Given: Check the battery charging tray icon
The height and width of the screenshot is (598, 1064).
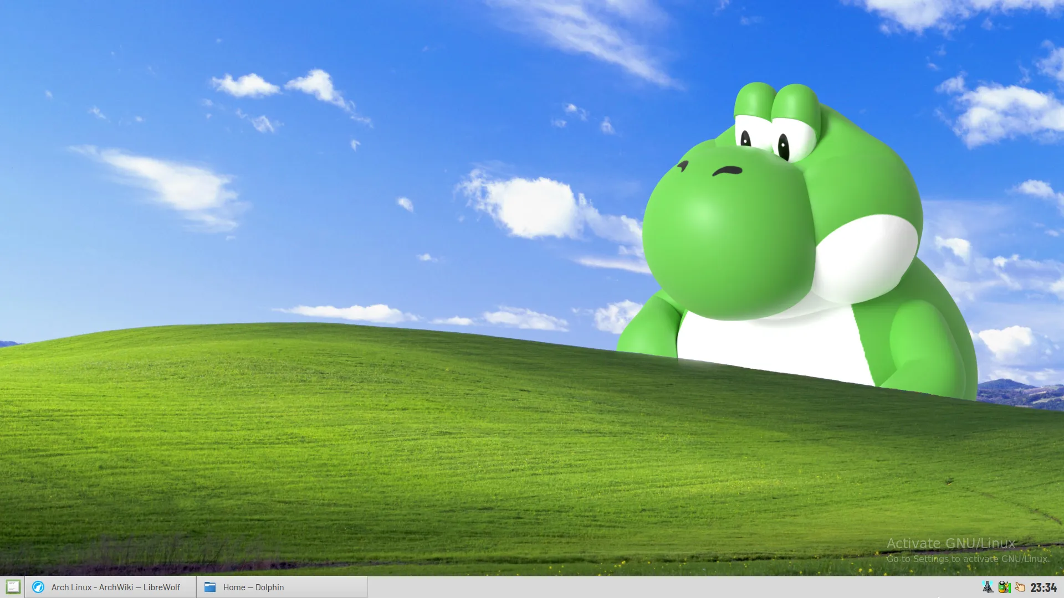Looking at the screenshot, I should click(1004, 587).
